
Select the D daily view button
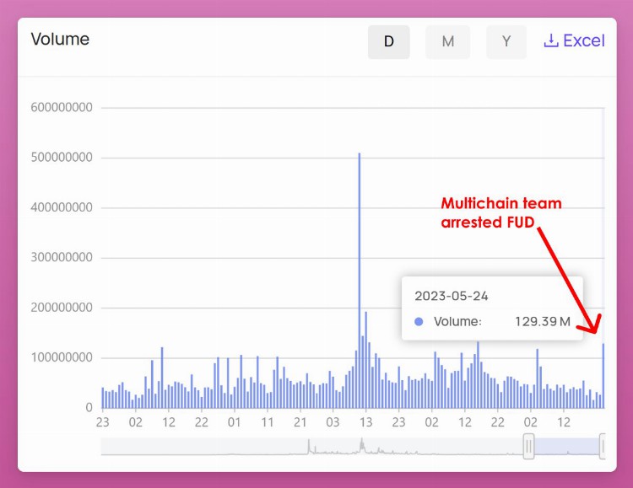[389, 42]
